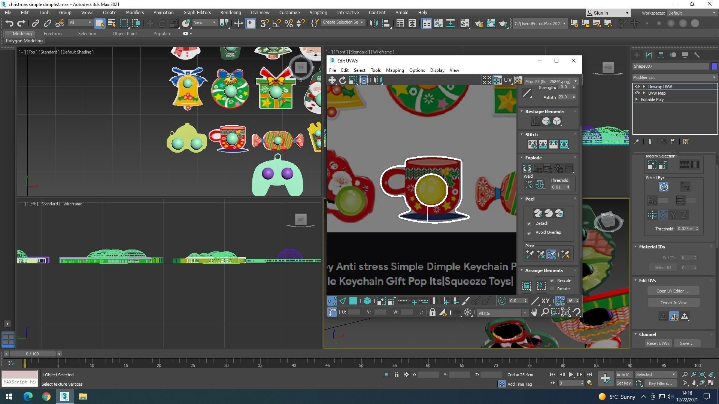Click the Pan hand icon in UV editor
Viewport: 719px width, 404px height.
534,312
